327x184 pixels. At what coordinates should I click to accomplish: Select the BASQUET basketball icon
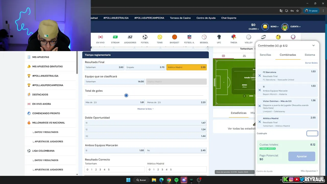click(x=174, y=37)
